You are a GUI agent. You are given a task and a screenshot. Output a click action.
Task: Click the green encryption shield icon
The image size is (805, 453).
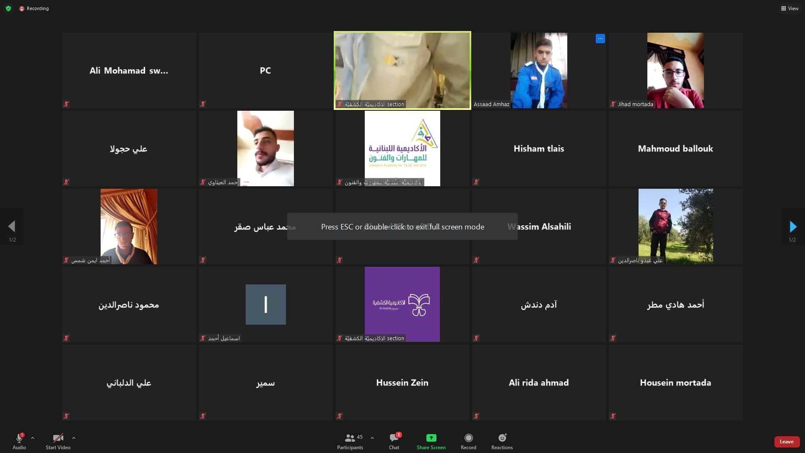click(x=8, y=8)
